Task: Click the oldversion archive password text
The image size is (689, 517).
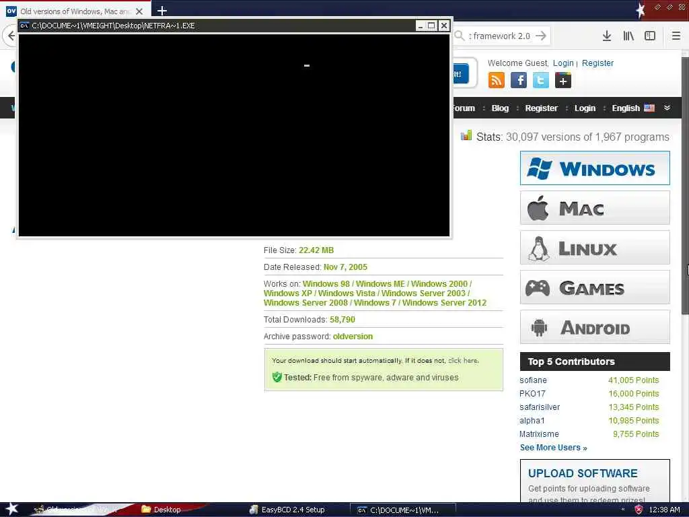Action: [353, 337]
